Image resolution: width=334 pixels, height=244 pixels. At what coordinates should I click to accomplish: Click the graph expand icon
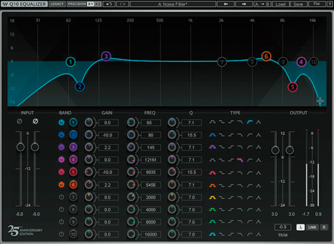pos(320,101)
